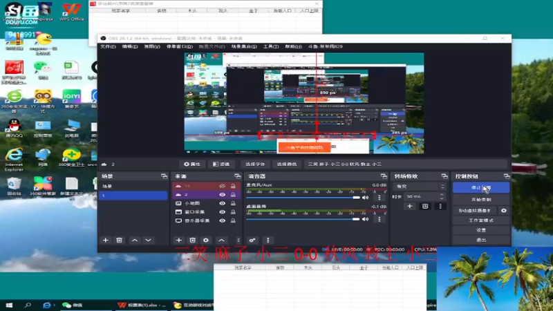
Task: Open iQIYI desktop shortcut
Action: pos(72,98)
